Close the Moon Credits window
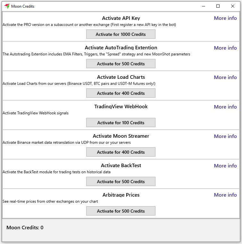This screenshot has height=244, width=242. [233, 6]
